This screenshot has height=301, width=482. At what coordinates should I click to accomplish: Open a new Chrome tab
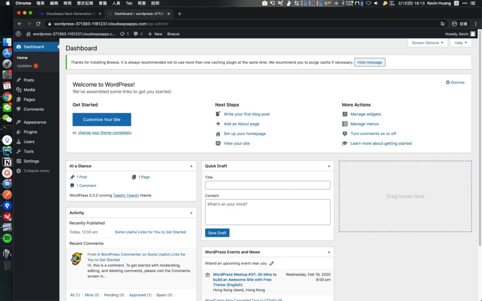pyautogui.click(x=179, y=14)
